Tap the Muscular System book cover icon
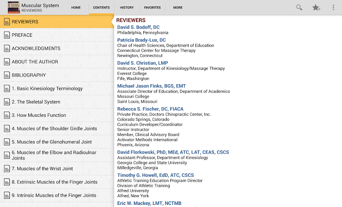The width and height of the screenshot is (342, 207). (14, 7)
